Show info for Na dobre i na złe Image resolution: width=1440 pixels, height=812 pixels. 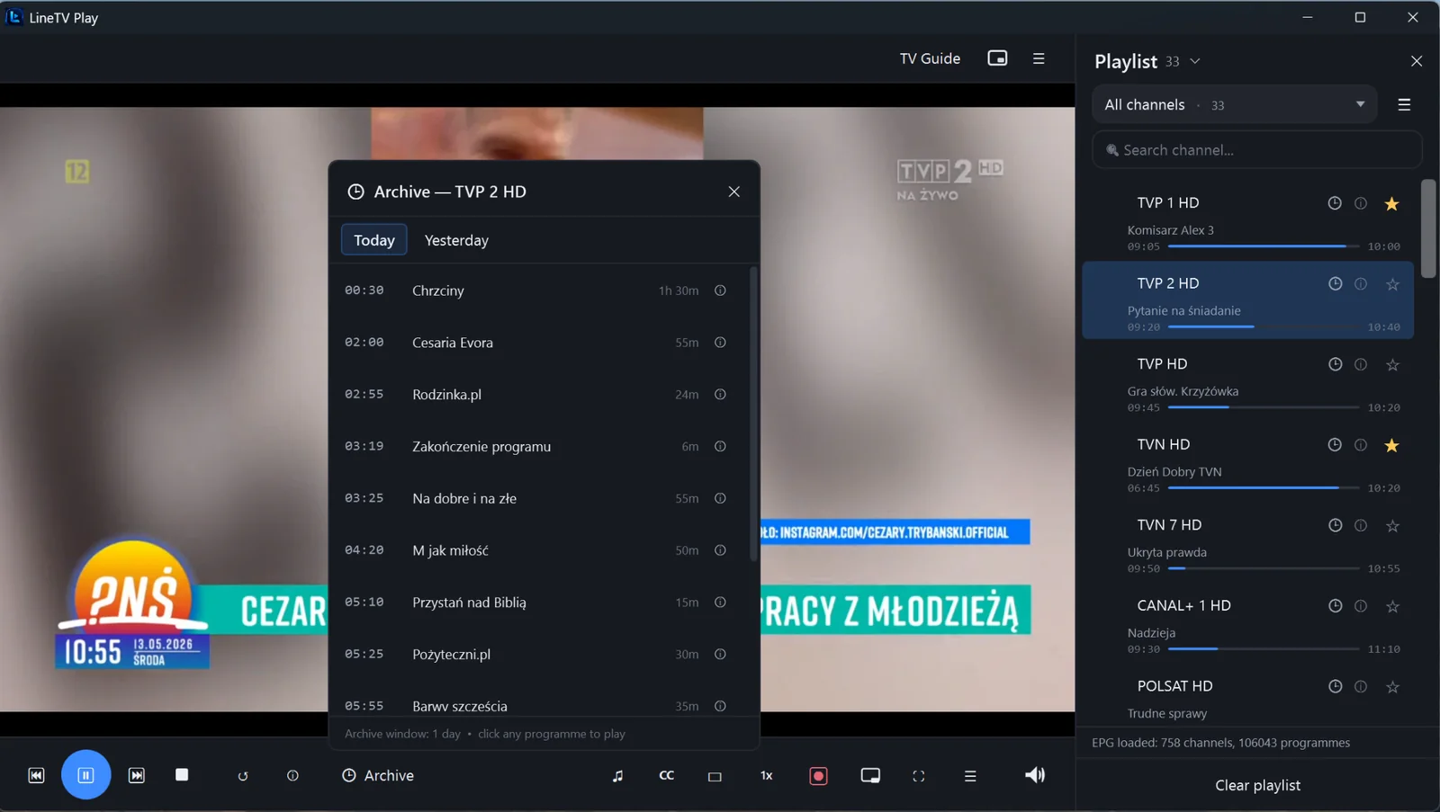point(720,498)
